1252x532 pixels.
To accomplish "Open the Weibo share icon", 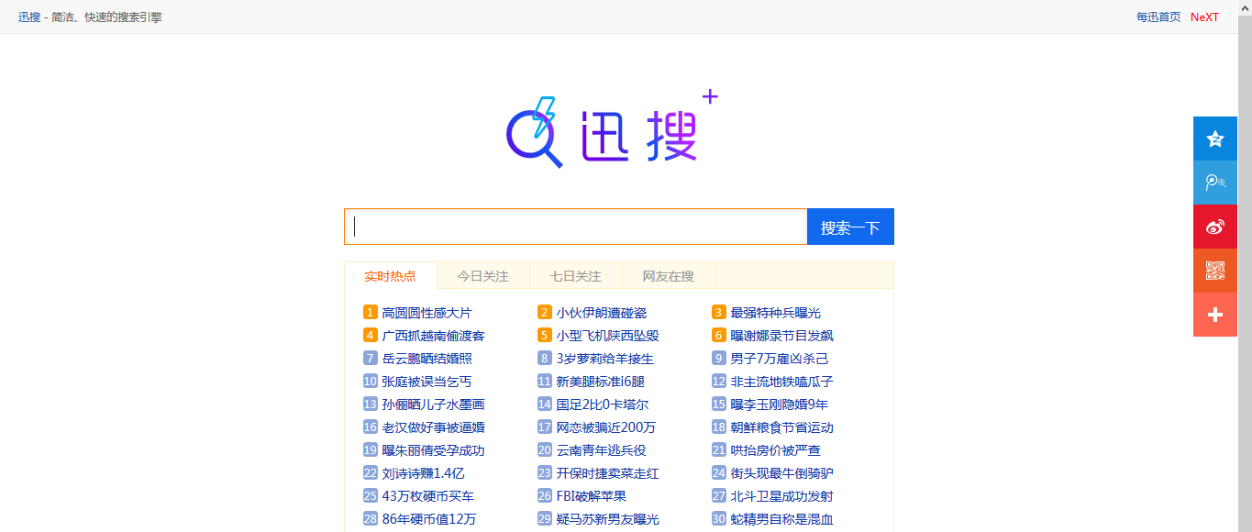I will pos(1214,226).
